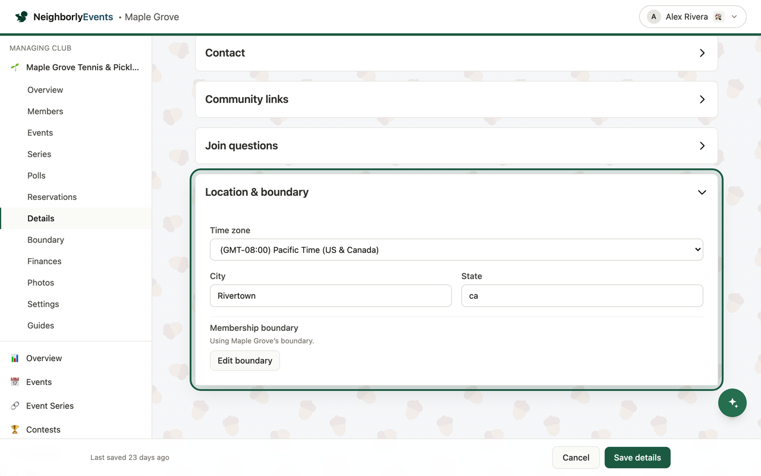
Task: Click into the City field containing Rivertown
Action: pyautogui.click(x=331, y=296)
